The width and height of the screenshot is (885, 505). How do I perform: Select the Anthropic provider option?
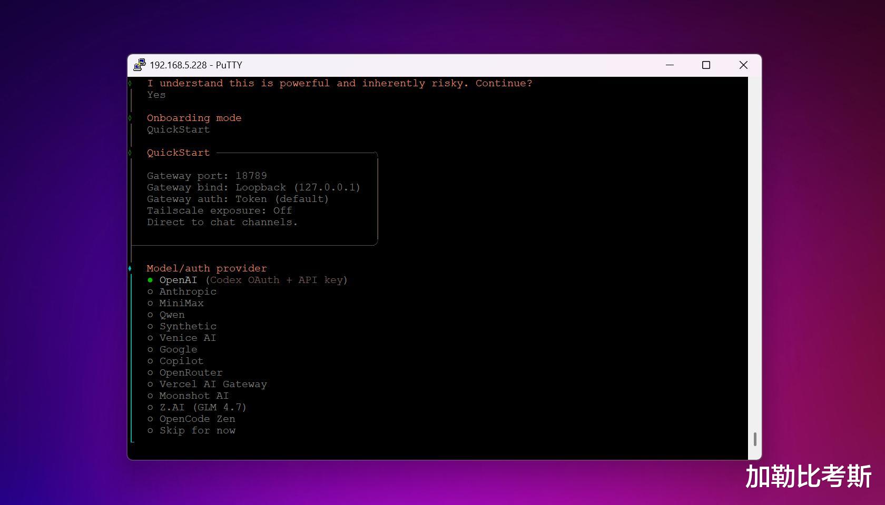[x=182, y=291]
